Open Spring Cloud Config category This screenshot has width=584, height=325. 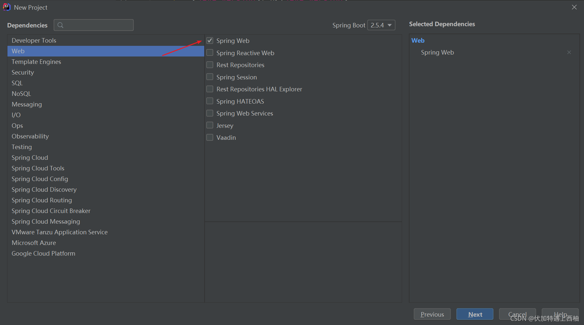click(x=106, y=179)
